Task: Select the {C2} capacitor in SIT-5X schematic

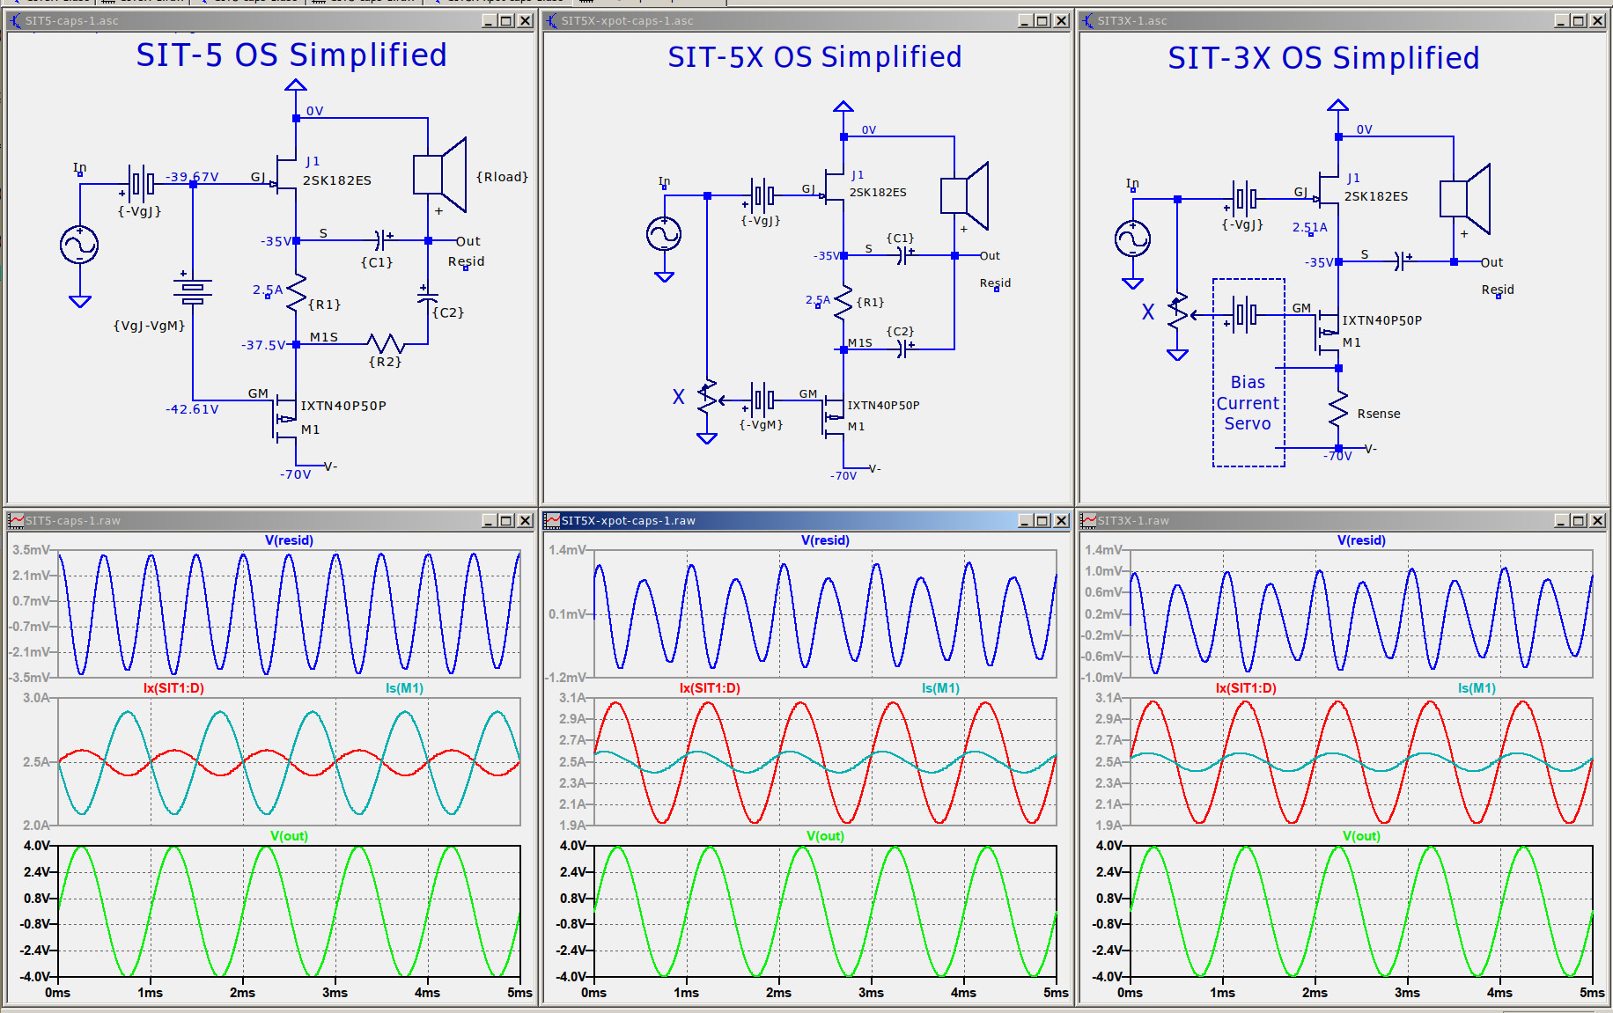Action: tap(902, 349)
